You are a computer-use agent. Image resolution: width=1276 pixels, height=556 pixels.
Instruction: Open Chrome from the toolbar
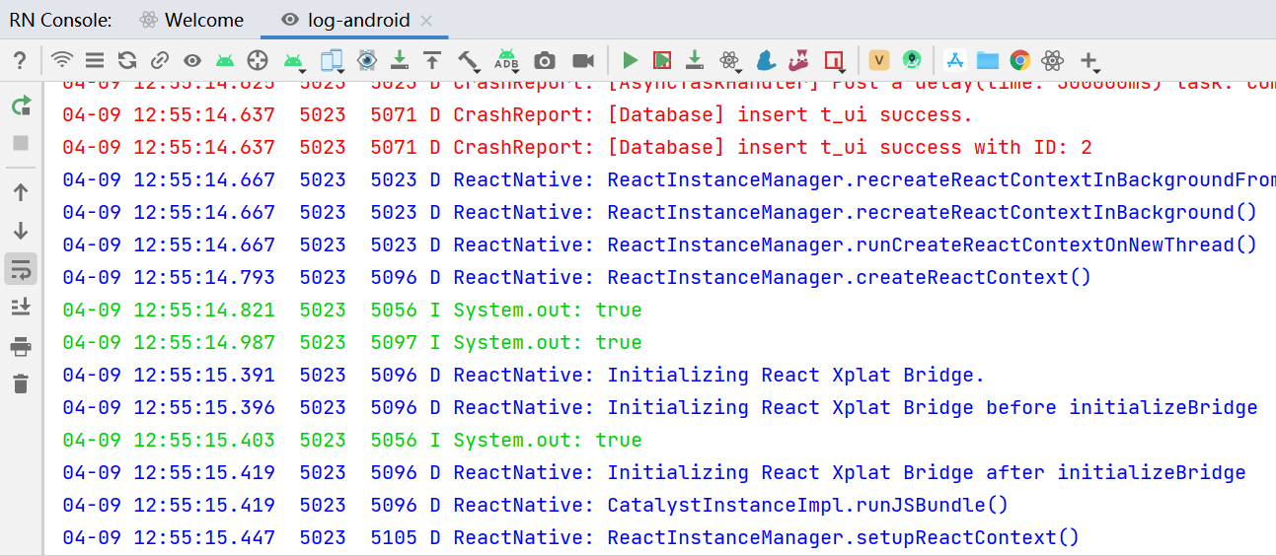pyautogui.click(x=1019, y=60)
